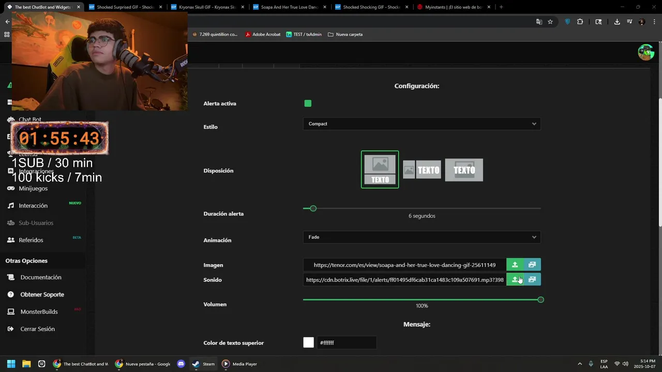
Task: Open media controls icon in Chrome toolbar
Action: (629, 22)
